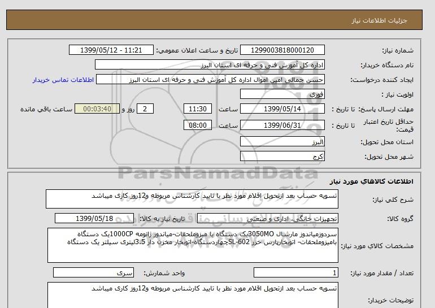Select the label تاریخ و ساعت اعلان عمومی:

[197, 50]
